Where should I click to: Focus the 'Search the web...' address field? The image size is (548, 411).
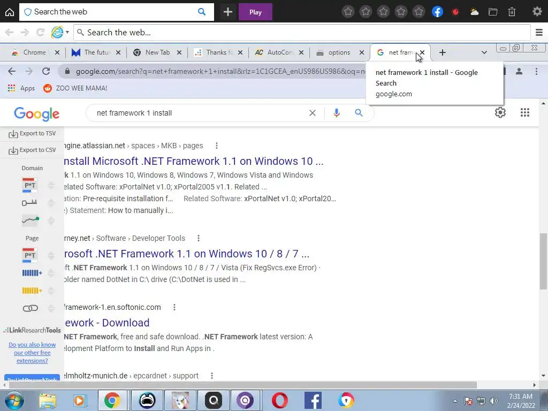tap(302, 33)
